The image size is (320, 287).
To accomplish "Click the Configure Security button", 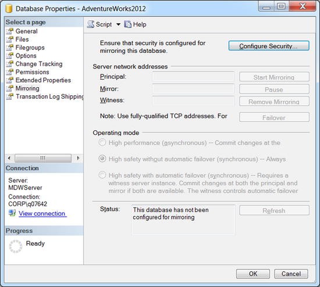I will (269, 46).
